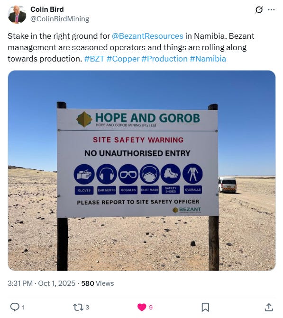The height and width of the screenshot is (318, 283).
Task: Click the share upload icon
Action: coord(269,307)
